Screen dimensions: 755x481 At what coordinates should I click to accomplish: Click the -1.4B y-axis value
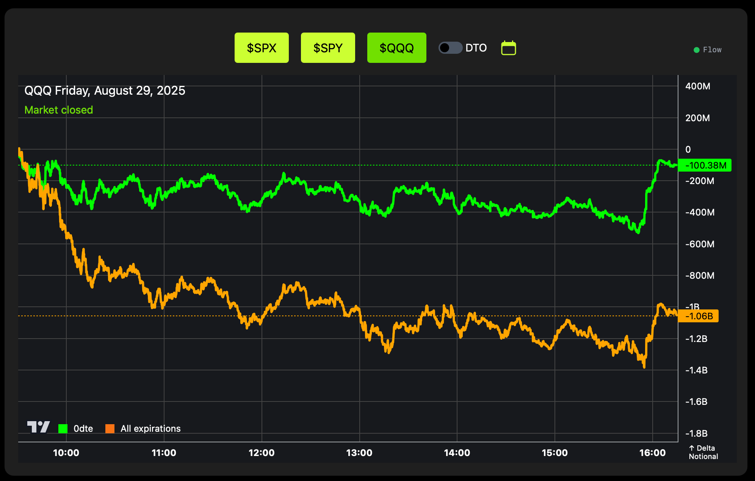[696, 370]
